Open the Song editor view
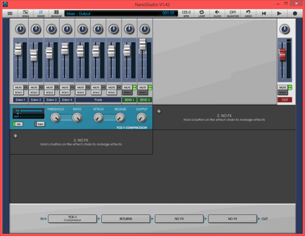Screen dimensions: 305x236 [x=25, y=13]
